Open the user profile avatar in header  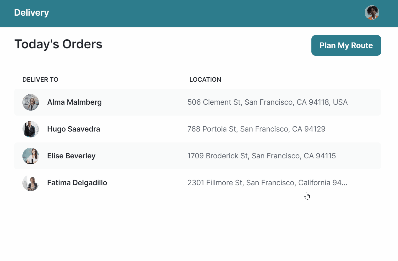click(372, 13)
